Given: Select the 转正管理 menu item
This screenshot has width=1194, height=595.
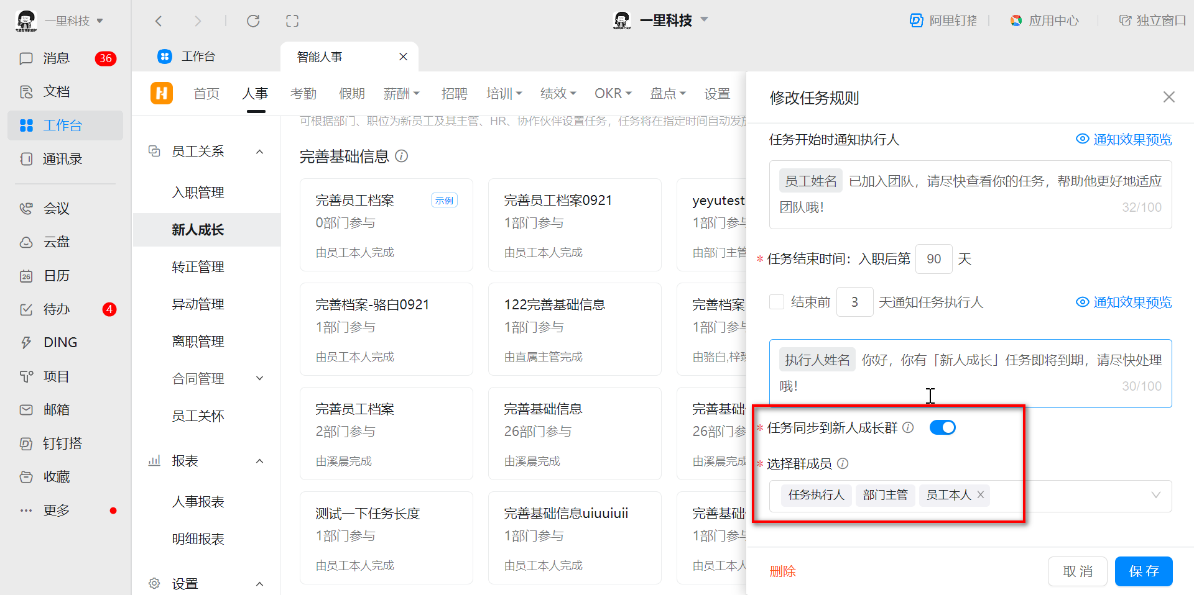Looking at the screenshot, I should coord(198,267).
